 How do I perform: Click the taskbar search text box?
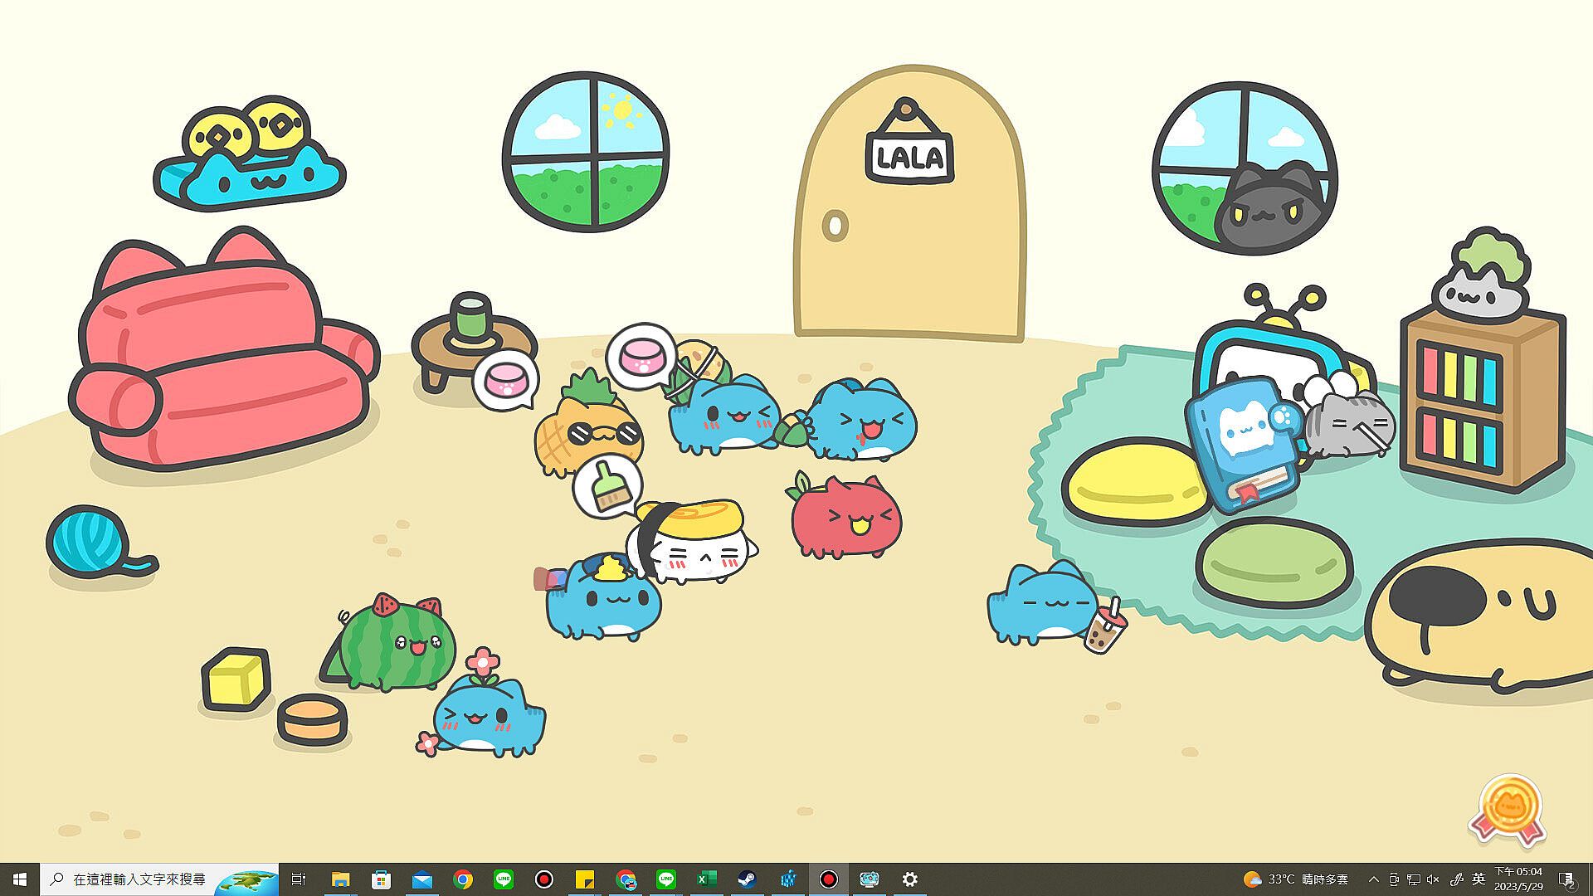[139, 879]
